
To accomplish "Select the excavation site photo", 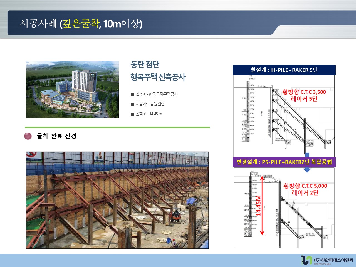I will (x=117, y=200).
